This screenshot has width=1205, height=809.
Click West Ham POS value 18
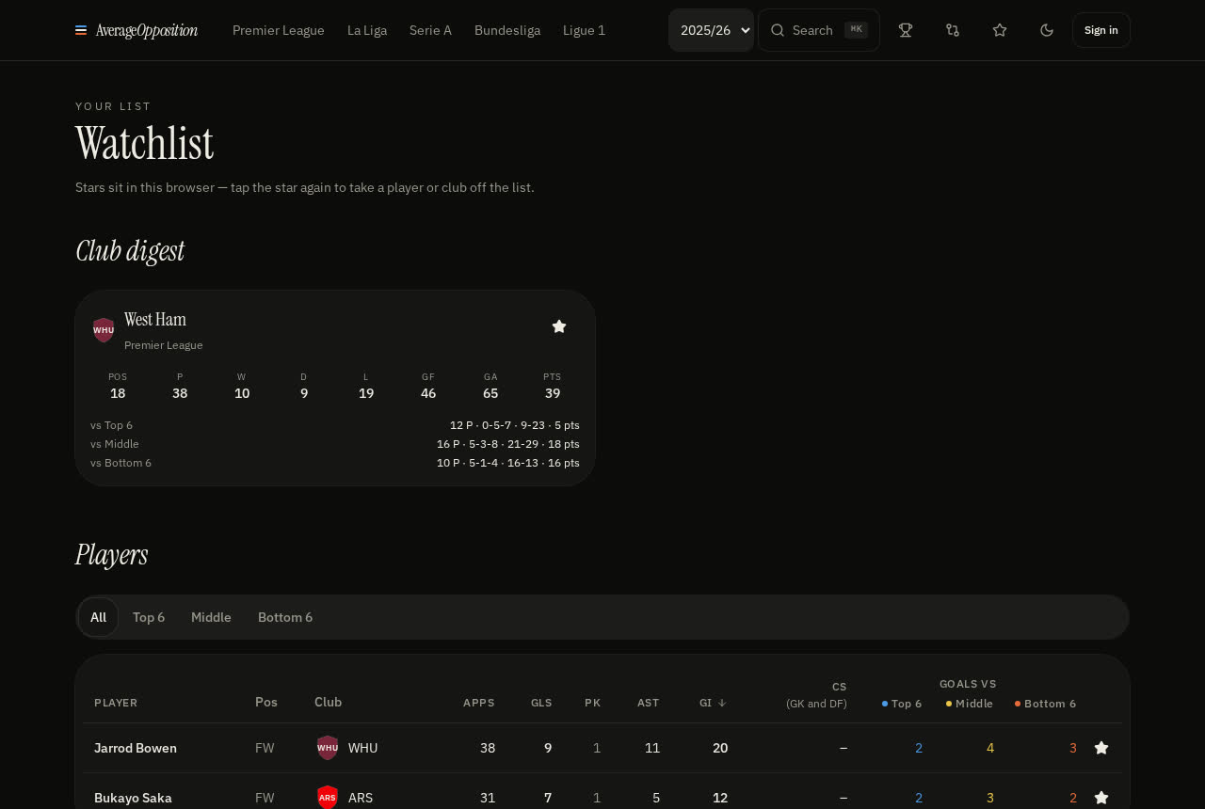(x=118, y=393)
